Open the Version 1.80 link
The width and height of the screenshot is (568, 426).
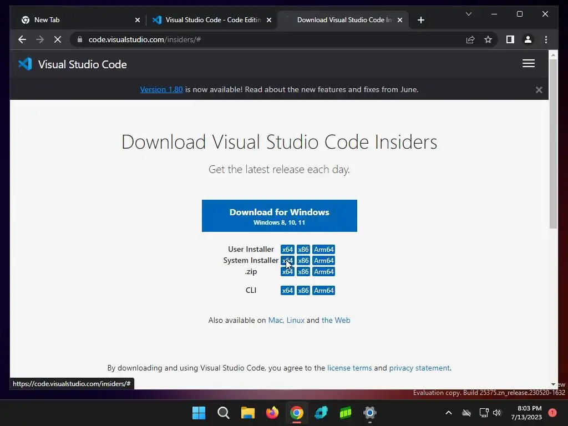click(161, 89)
